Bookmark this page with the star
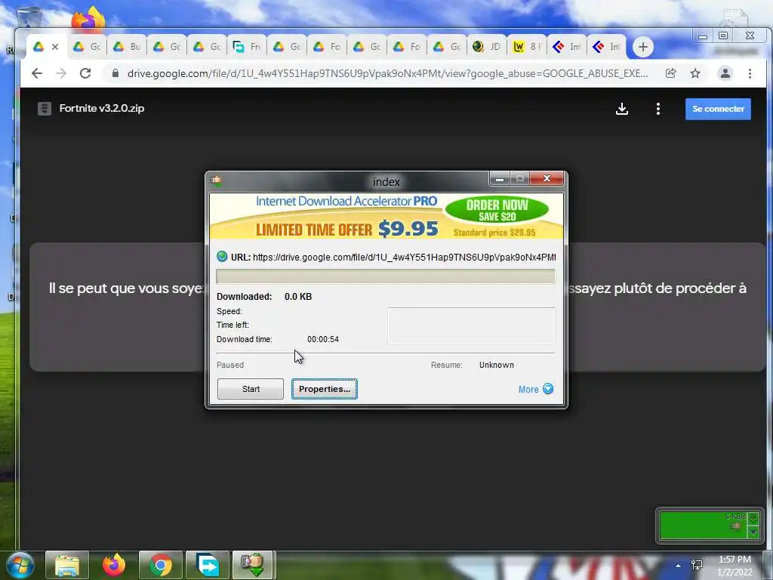Image resolution: width=773 pixels, height=580 pixels. pyautogui.click(x=695, y=73)
